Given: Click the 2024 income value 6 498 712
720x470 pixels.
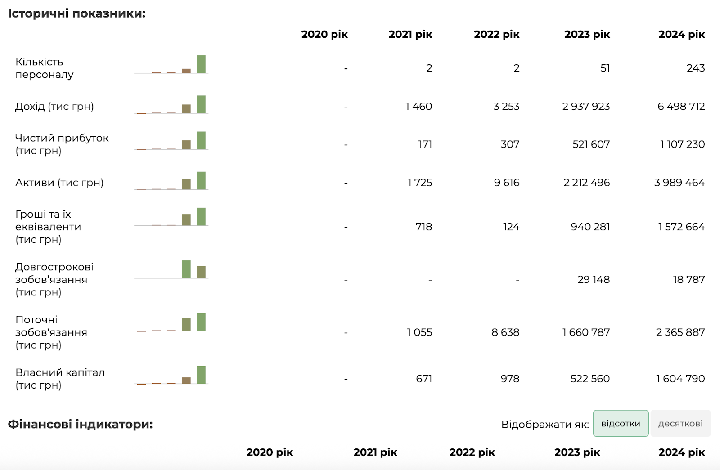Looking at the screenshot, I should 681,106.
